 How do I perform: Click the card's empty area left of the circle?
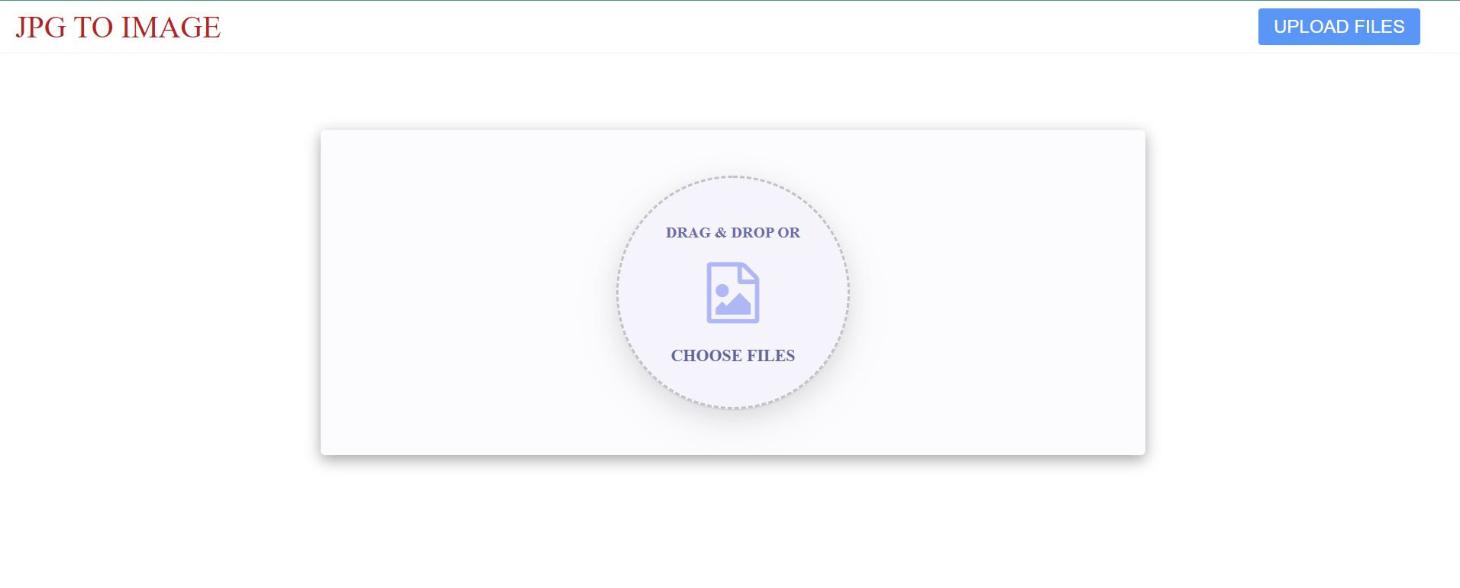466,292
